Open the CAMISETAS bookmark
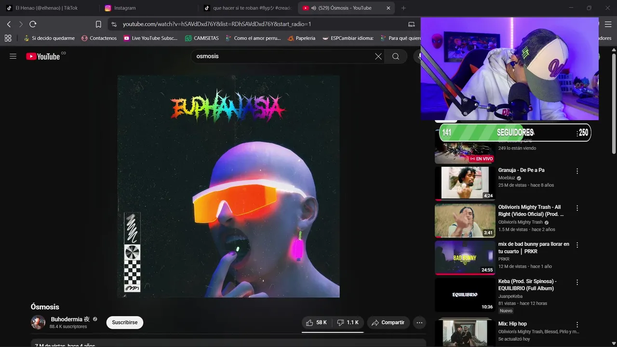 pyautogui.click(x=202, y=38)
